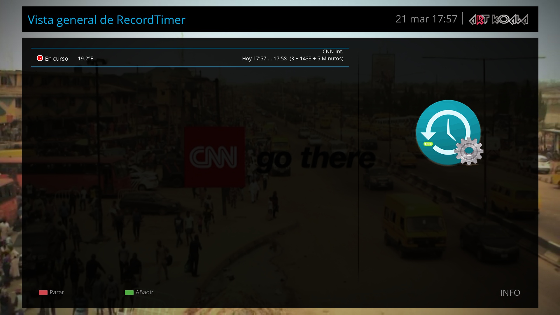Open INFO in the bottom right
The image size is (560, 315).
click(510, 293)
